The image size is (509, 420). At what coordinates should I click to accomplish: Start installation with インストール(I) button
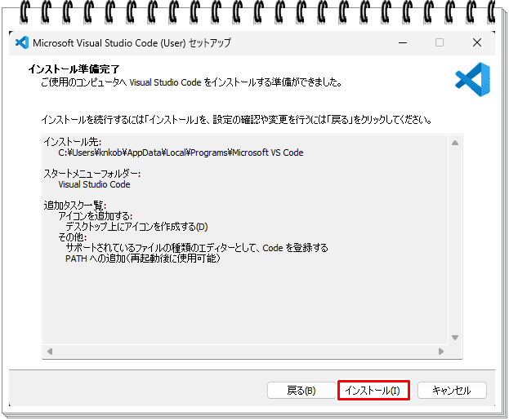pyautogui.click(x=373, y=391)
